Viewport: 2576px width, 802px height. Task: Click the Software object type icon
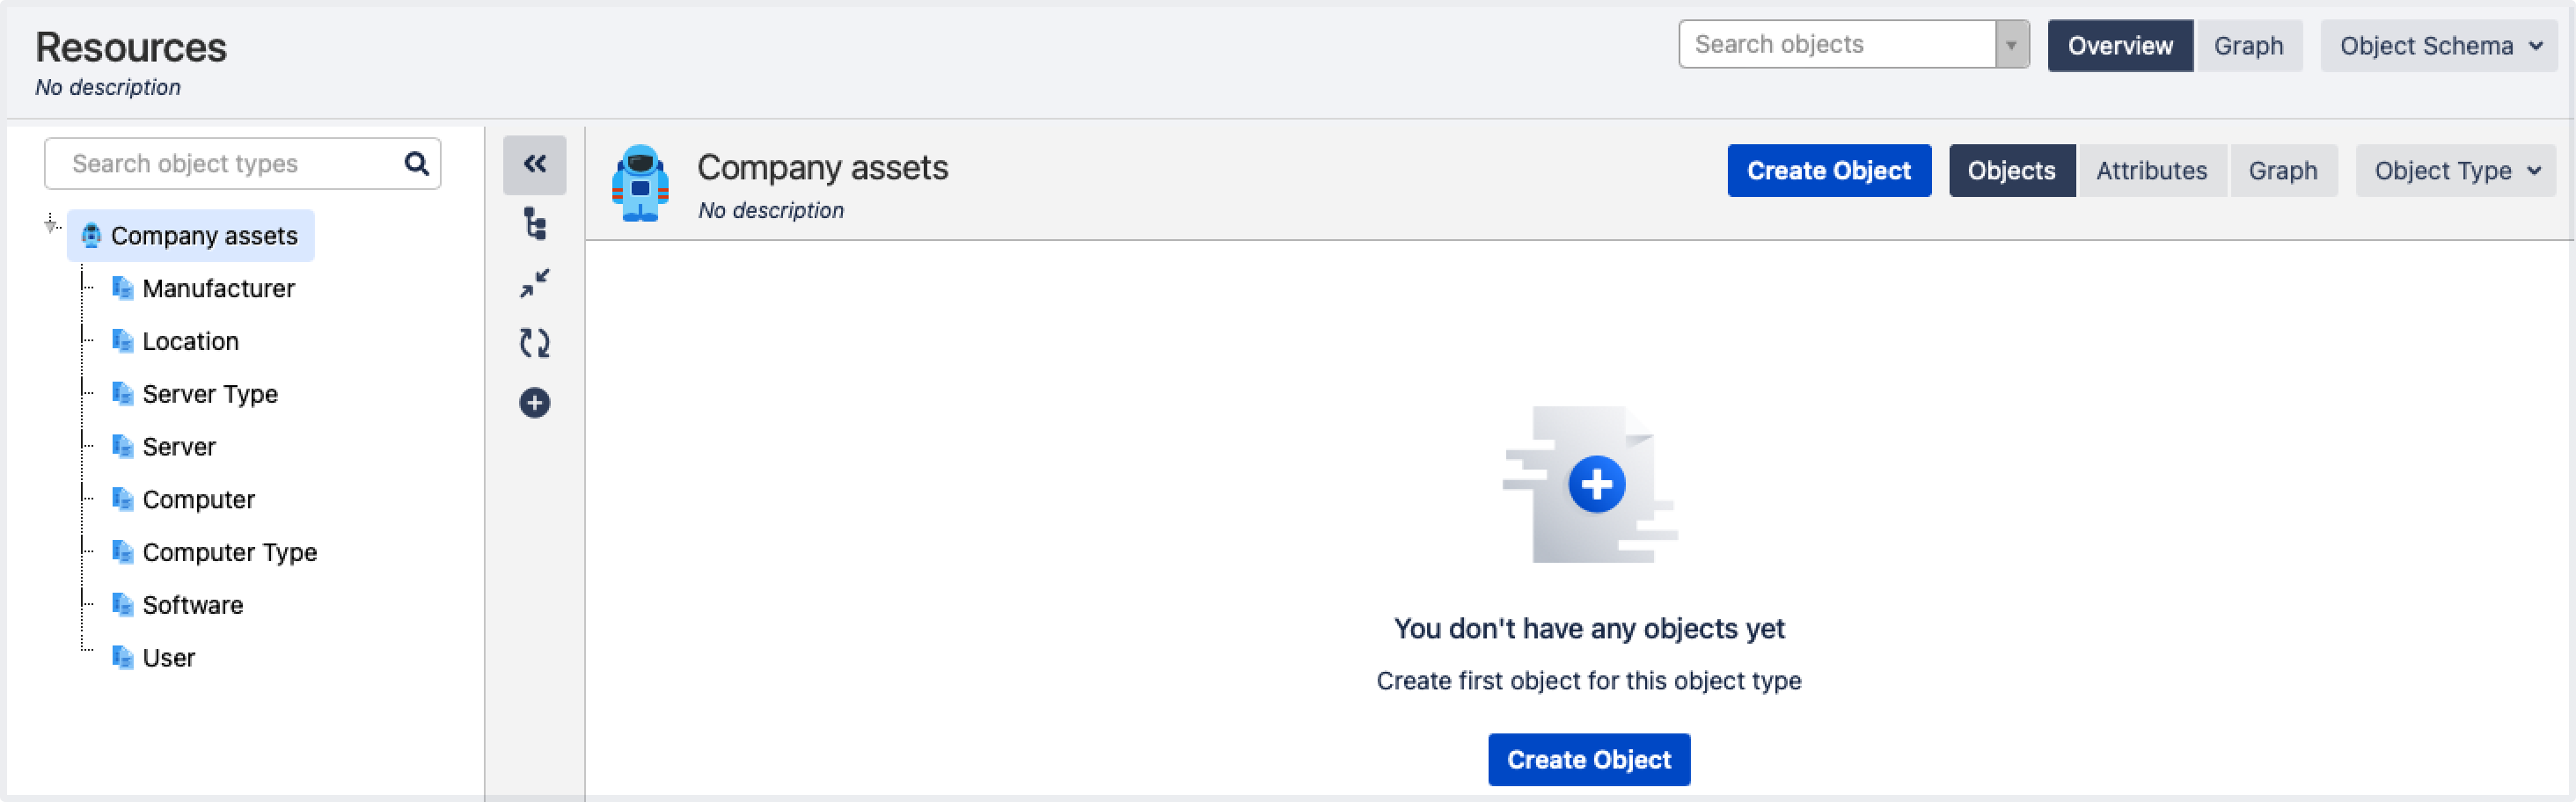pyautogui.click(x=124, y=604)
